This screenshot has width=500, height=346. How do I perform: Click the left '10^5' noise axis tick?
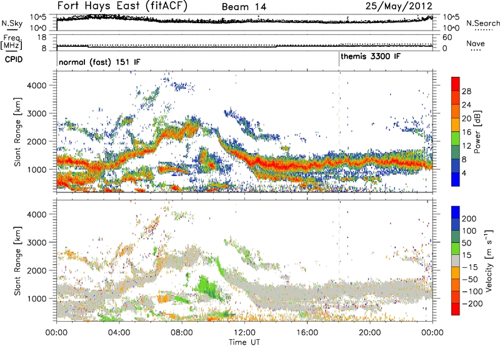38,17
